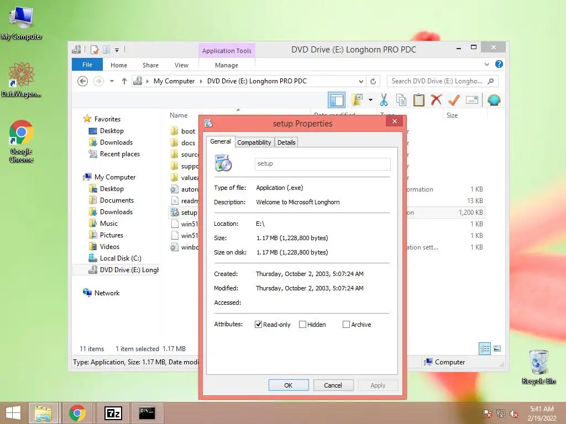The height and width of the screenshot is (424, 566).
Task: Select the boot folder in file list
Action: (x=183, y=131)
